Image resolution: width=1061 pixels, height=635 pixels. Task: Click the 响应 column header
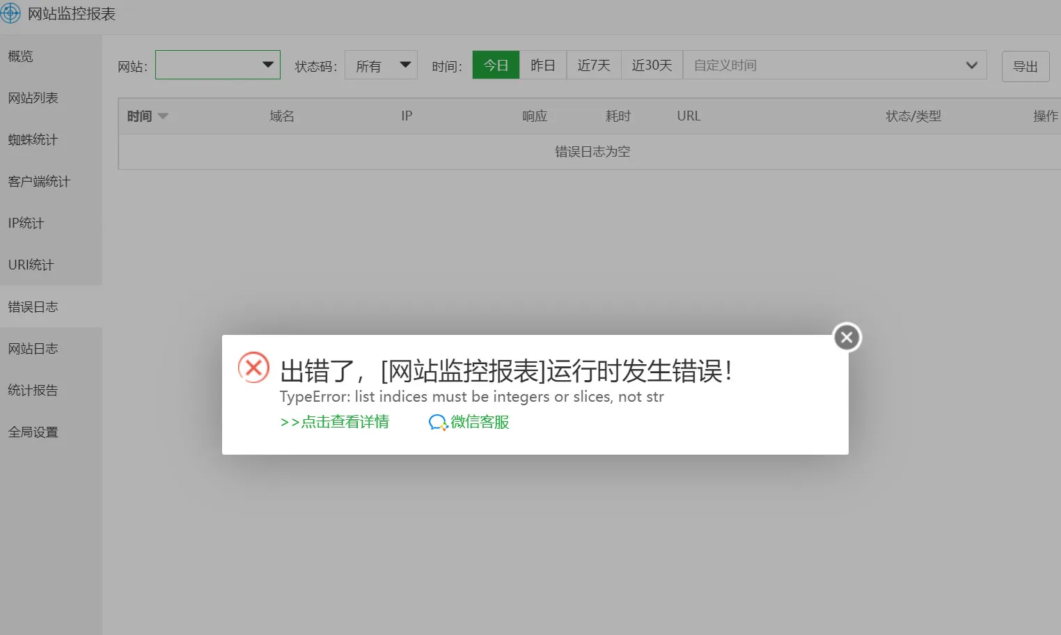pyautogui.click(x=535, y=116)
